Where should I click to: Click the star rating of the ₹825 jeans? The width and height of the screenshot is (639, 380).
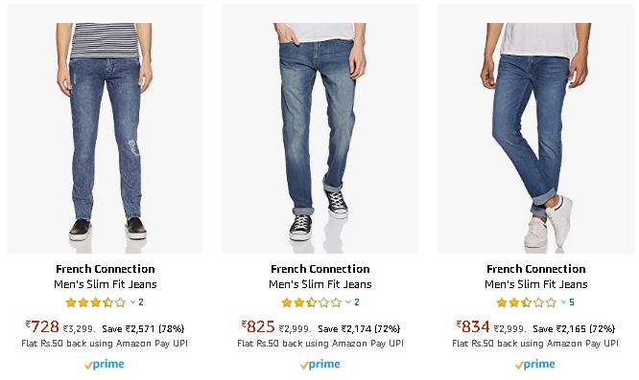312,302
